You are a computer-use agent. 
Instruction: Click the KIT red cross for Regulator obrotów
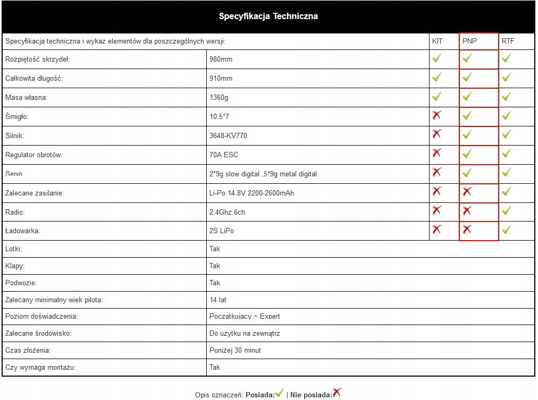click(437, 153)
